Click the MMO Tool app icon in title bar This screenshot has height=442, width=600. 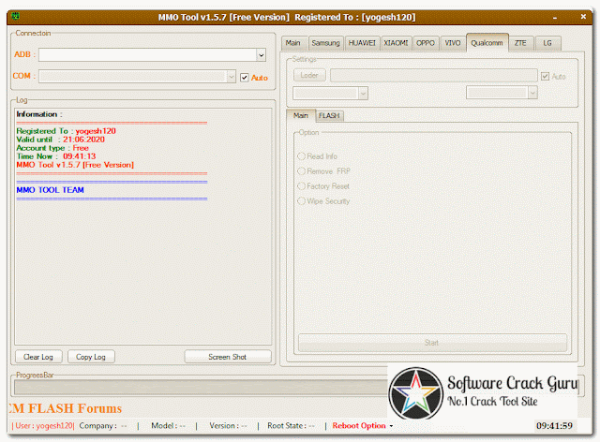[x=16, y=17]
